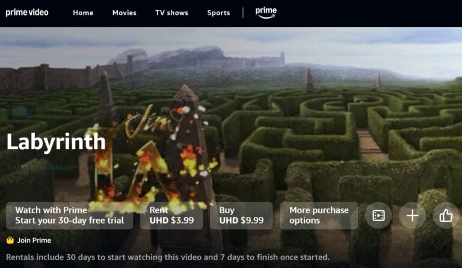Open the prime smile logo in navbar
This screenshot has width=462, height=268.
[266, 13]
